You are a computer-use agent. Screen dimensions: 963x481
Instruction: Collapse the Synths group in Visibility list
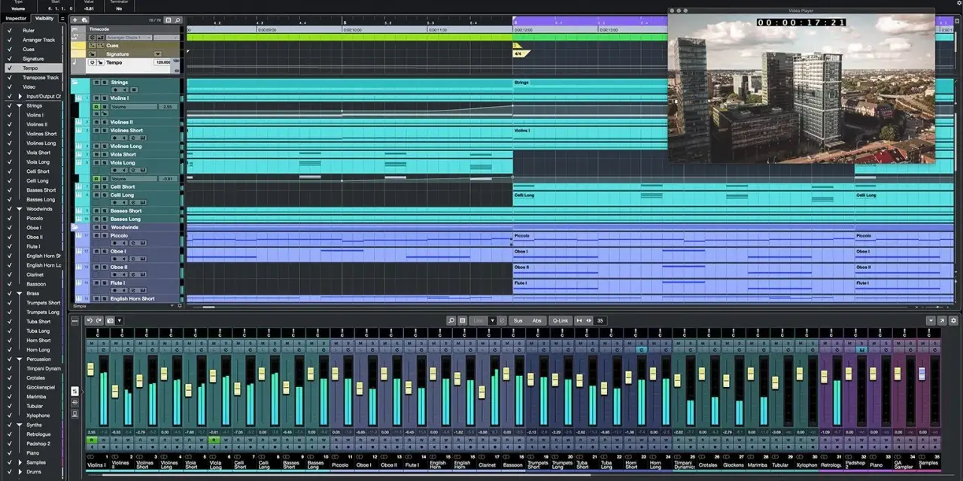tap(20, 425)
